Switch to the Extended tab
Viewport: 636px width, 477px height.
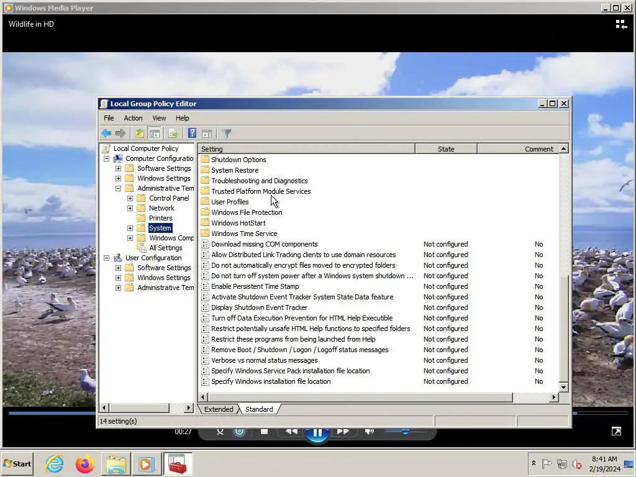(x=219, y=409)
